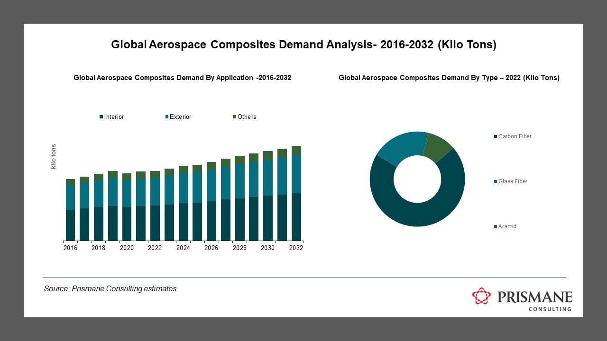This screenshot has height=341, width=607.
Task: Click the Interior legend color marker
Action: (x=101, y=117)
